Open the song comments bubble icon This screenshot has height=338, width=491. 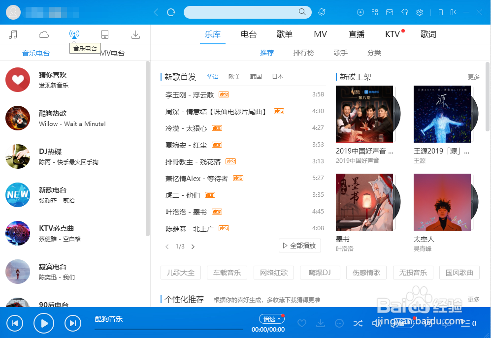pos(446,323)
